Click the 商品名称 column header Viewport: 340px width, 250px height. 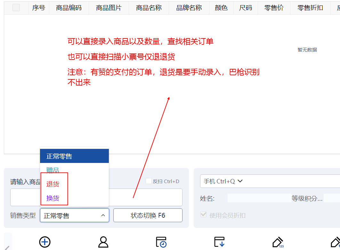click(x=149, y=8)
